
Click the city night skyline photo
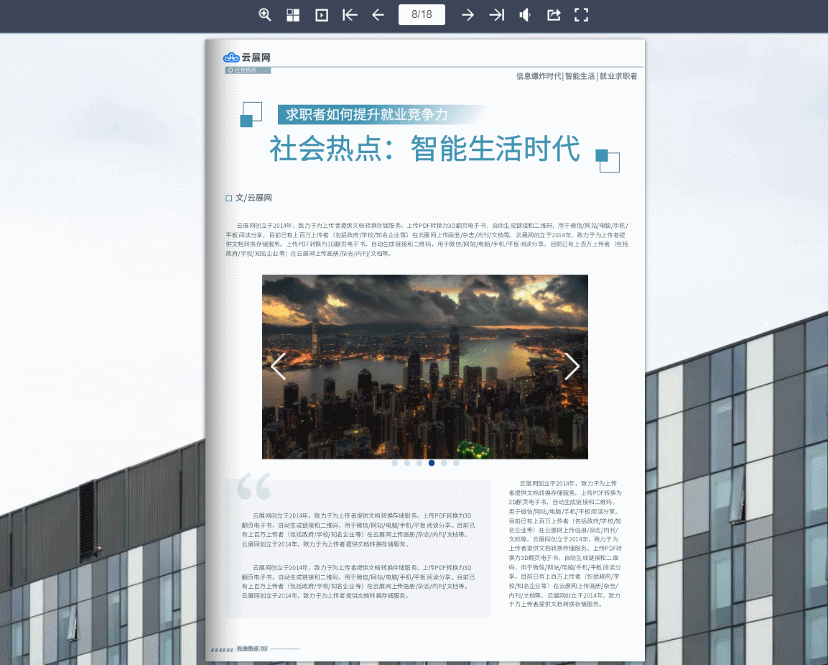tap(425, 367)
